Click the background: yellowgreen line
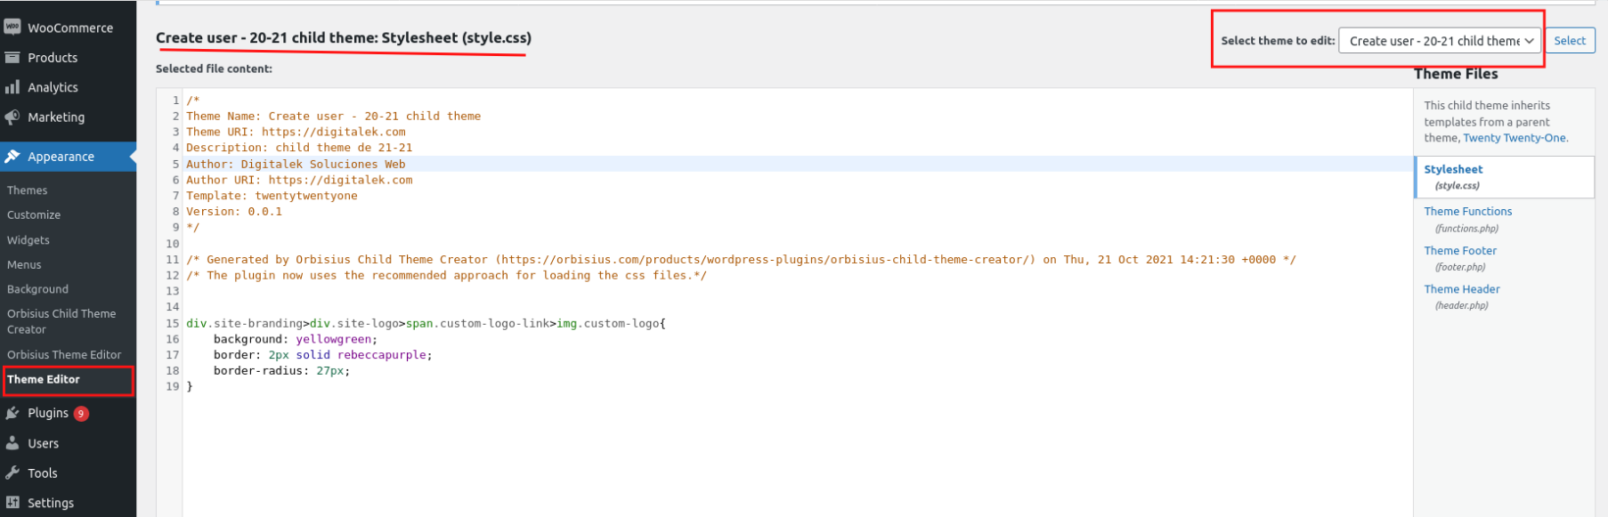This screenshot has height=517, width=1608. tap(296, 339)
